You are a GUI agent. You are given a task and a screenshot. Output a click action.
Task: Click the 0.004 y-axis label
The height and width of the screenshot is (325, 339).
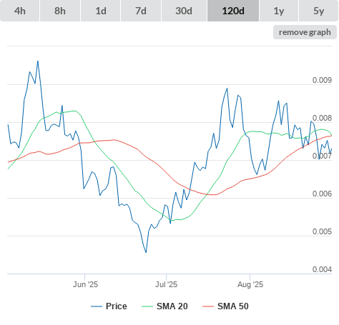point(322,269)
